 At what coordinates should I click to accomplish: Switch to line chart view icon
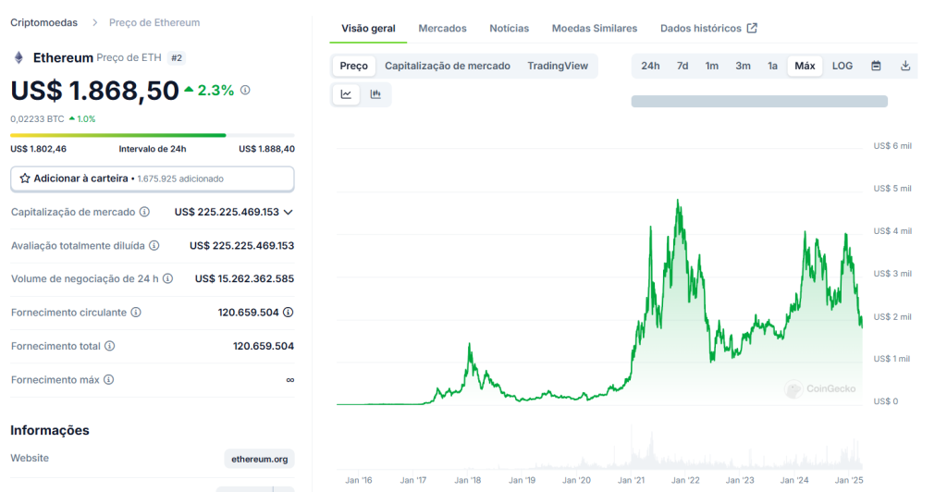point(346,94)
